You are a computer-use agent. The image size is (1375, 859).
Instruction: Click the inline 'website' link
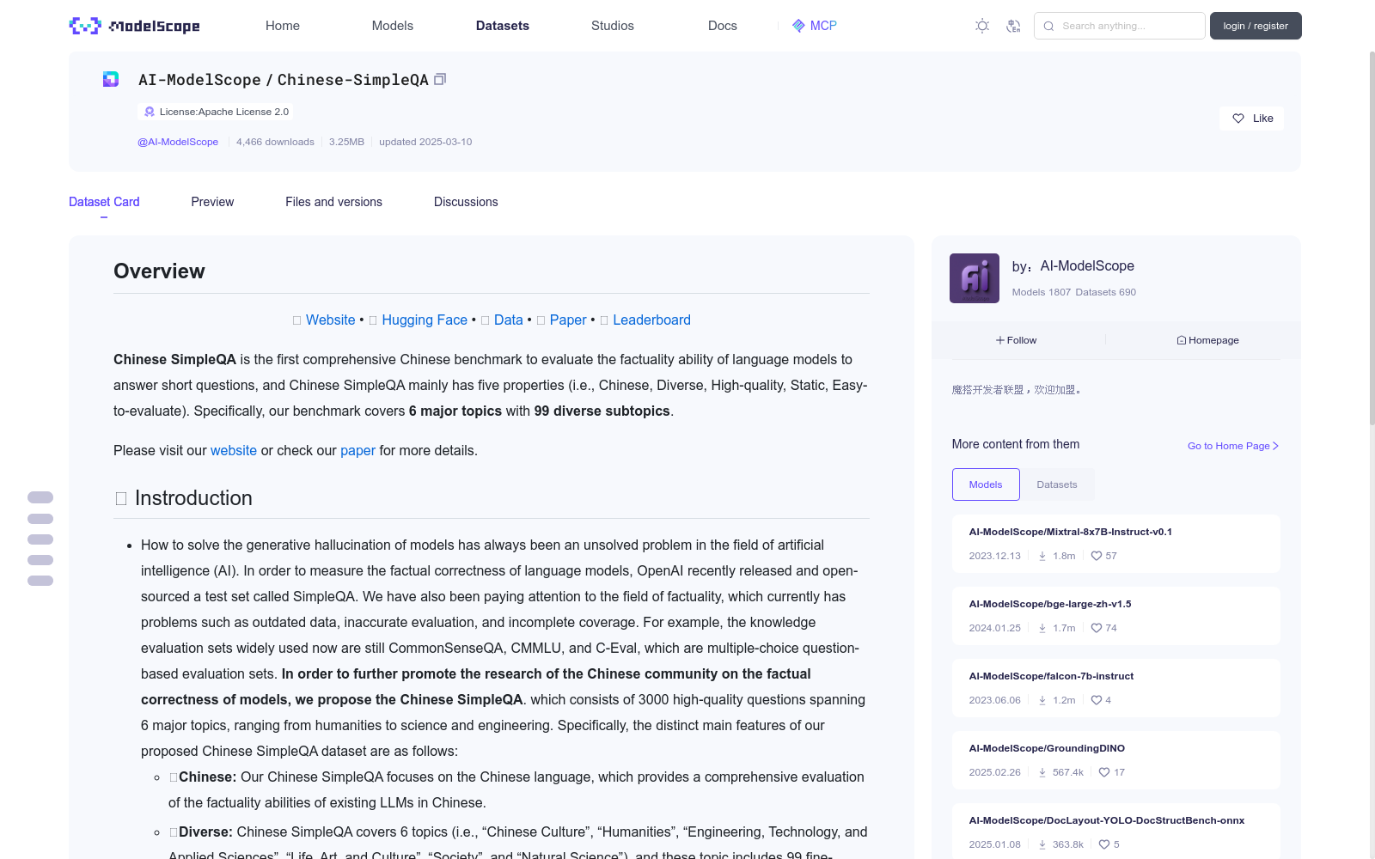234,450
